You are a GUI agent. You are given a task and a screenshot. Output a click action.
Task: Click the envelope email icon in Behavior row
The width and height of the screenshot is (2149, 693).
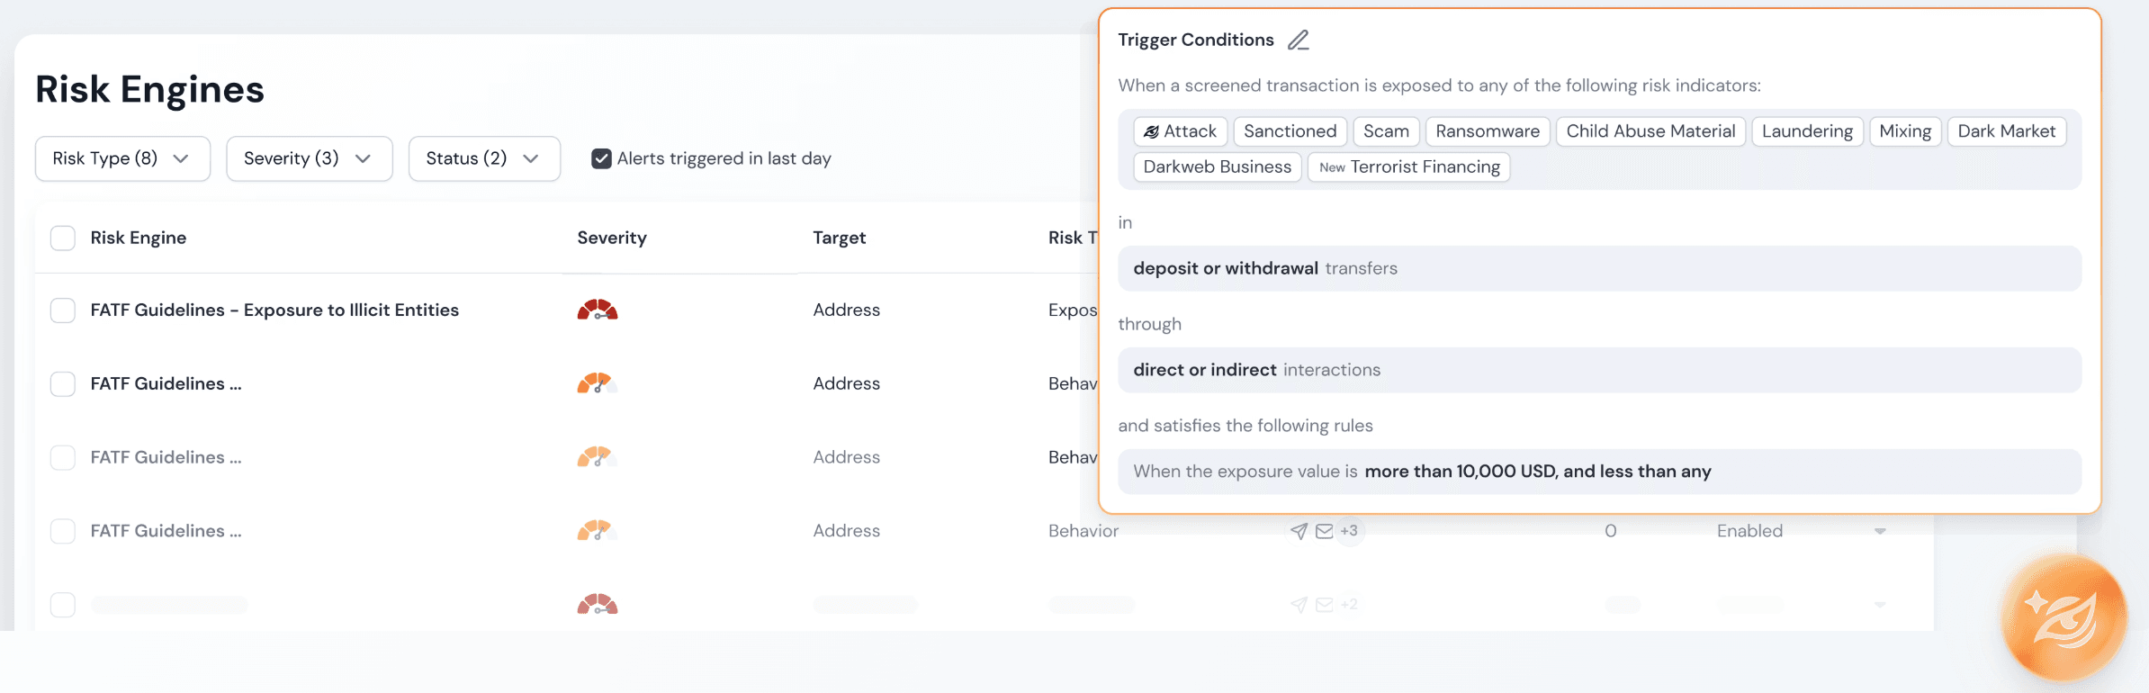coord(1324,531)
